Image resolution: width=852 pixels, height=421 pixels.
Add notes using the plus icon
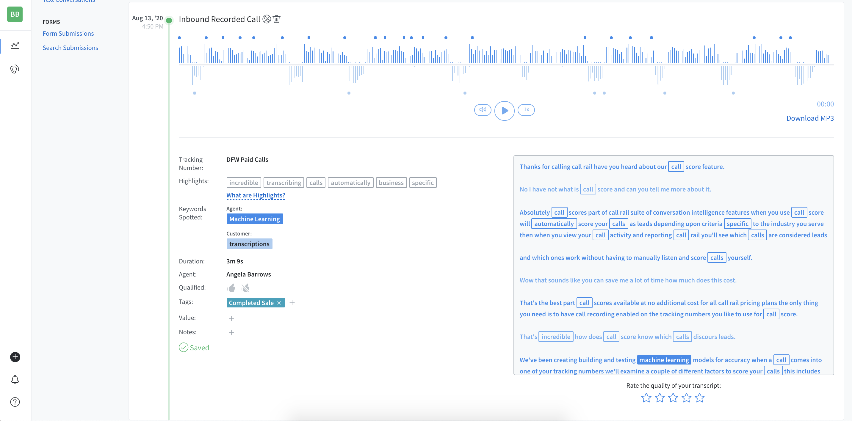[x=231, y=332]
